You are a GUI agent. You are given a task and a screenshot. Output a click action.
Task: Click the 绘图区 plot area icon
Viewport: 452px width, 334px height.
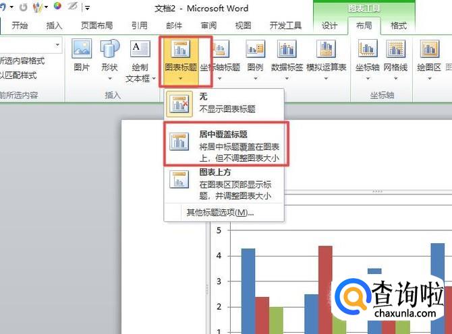pos(430,48)
